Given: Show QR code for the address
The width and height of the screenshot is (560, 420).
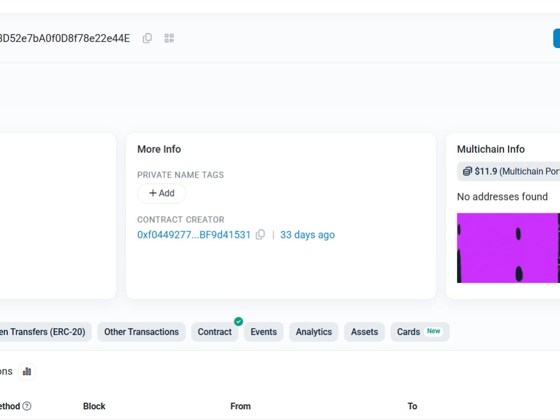Looking at the screenshot, I should (169, 38).
